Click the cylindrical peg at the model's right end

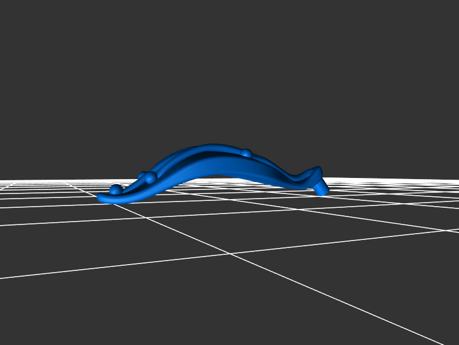tap(322, 188)
